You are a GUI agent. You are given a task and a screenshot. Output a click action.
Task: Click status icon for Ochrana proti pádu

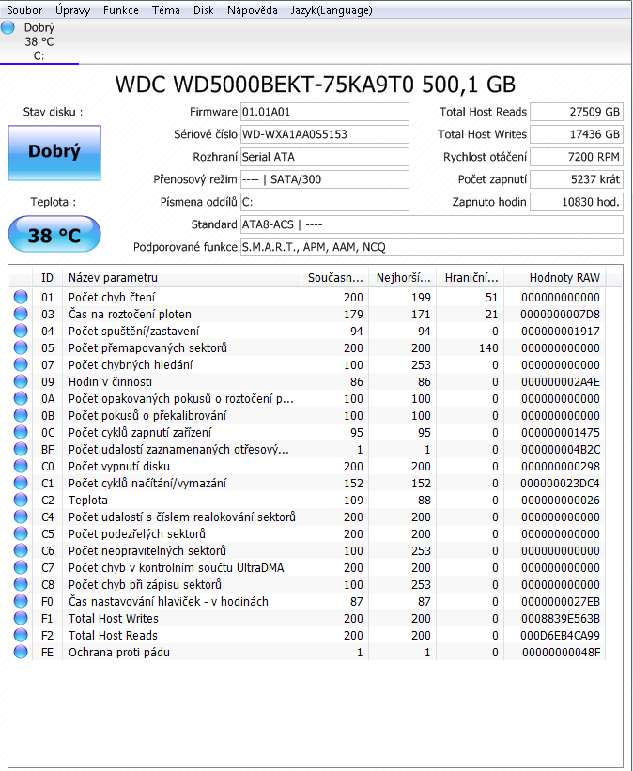point(21,652)
